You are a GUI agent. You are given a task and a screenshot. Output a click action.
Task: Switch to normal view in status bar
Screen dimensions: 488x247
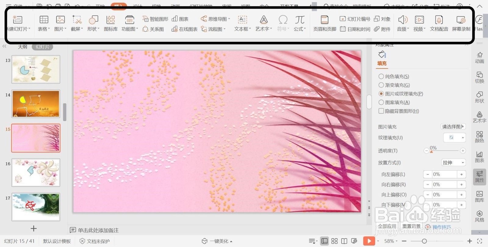pos(325,241)
